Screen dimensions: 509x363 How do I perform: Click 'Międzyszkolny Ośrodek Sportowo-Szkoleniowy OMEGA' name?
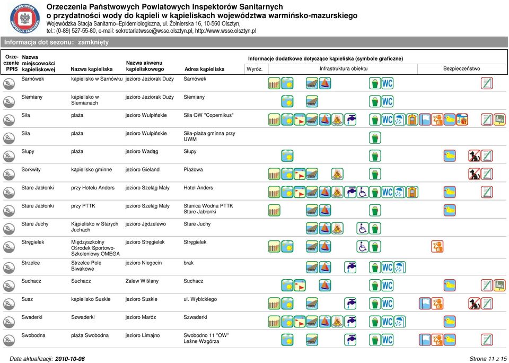(95, 248)
